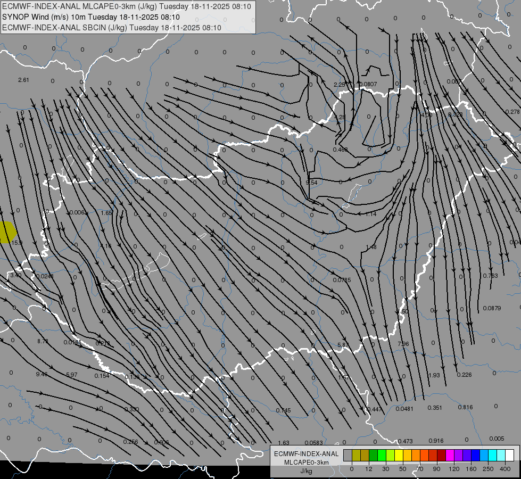This screenshot has height=479, width=521.
Task: Click the map value 0.0785
Action: (x=342, y=280)
